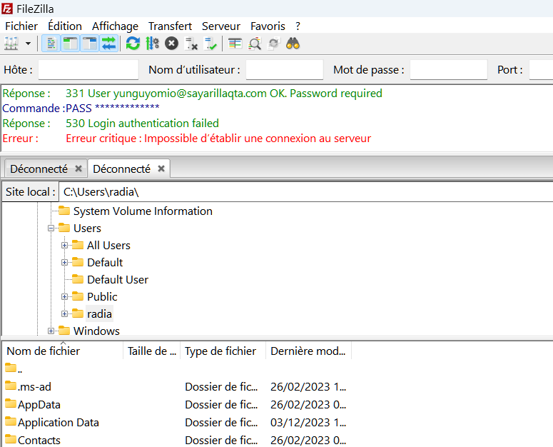The image size is (553, 447).
Task: Expand the All Users folder
Action: click(x=64, y=245)
